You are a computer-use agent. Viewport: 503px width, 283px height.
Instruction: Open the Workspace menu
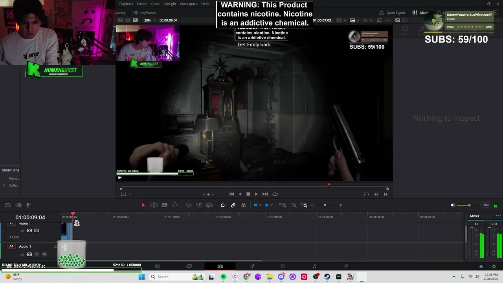point(189,4)
